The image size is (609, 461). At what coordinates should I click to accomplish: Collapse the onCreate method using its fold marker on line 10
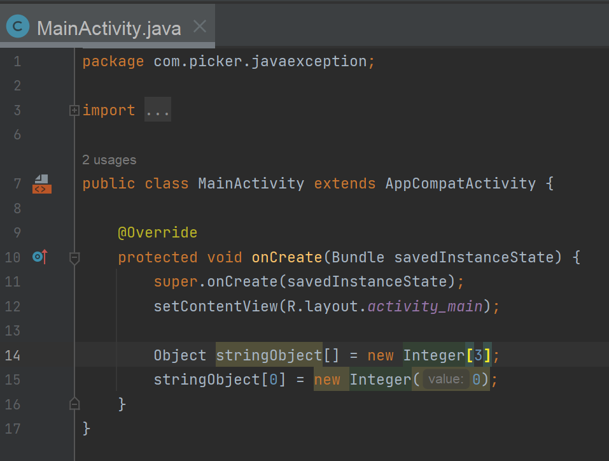coord(74,258)
